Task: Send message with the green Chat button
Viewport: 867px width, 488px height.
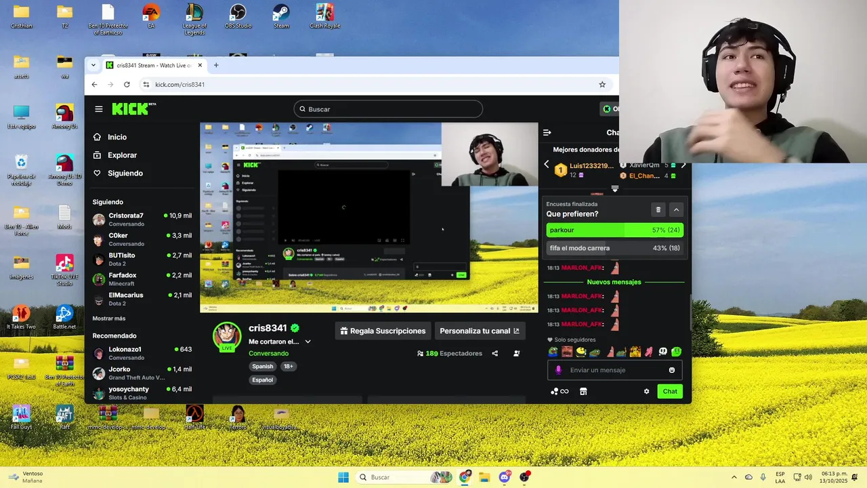Action: click(x=670, y=391)
